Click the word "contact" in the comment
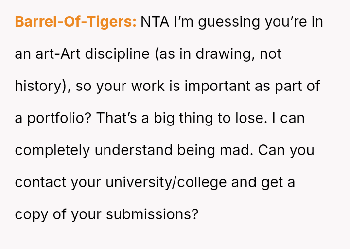 pyautogui.click(x=40, y=182)
